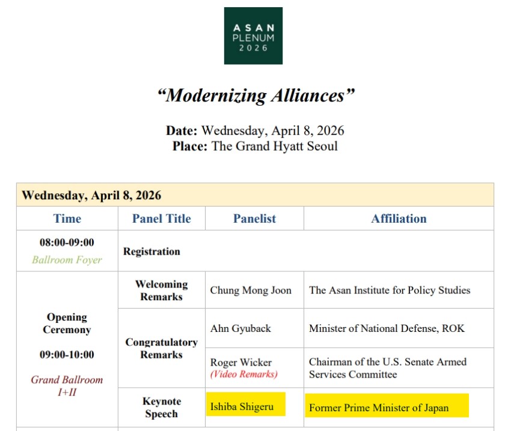Select the Keynote Speech cell
Image resolution: width=511 pixels, height=431 pixels.
pyautogui.click(x=161, y=408)
